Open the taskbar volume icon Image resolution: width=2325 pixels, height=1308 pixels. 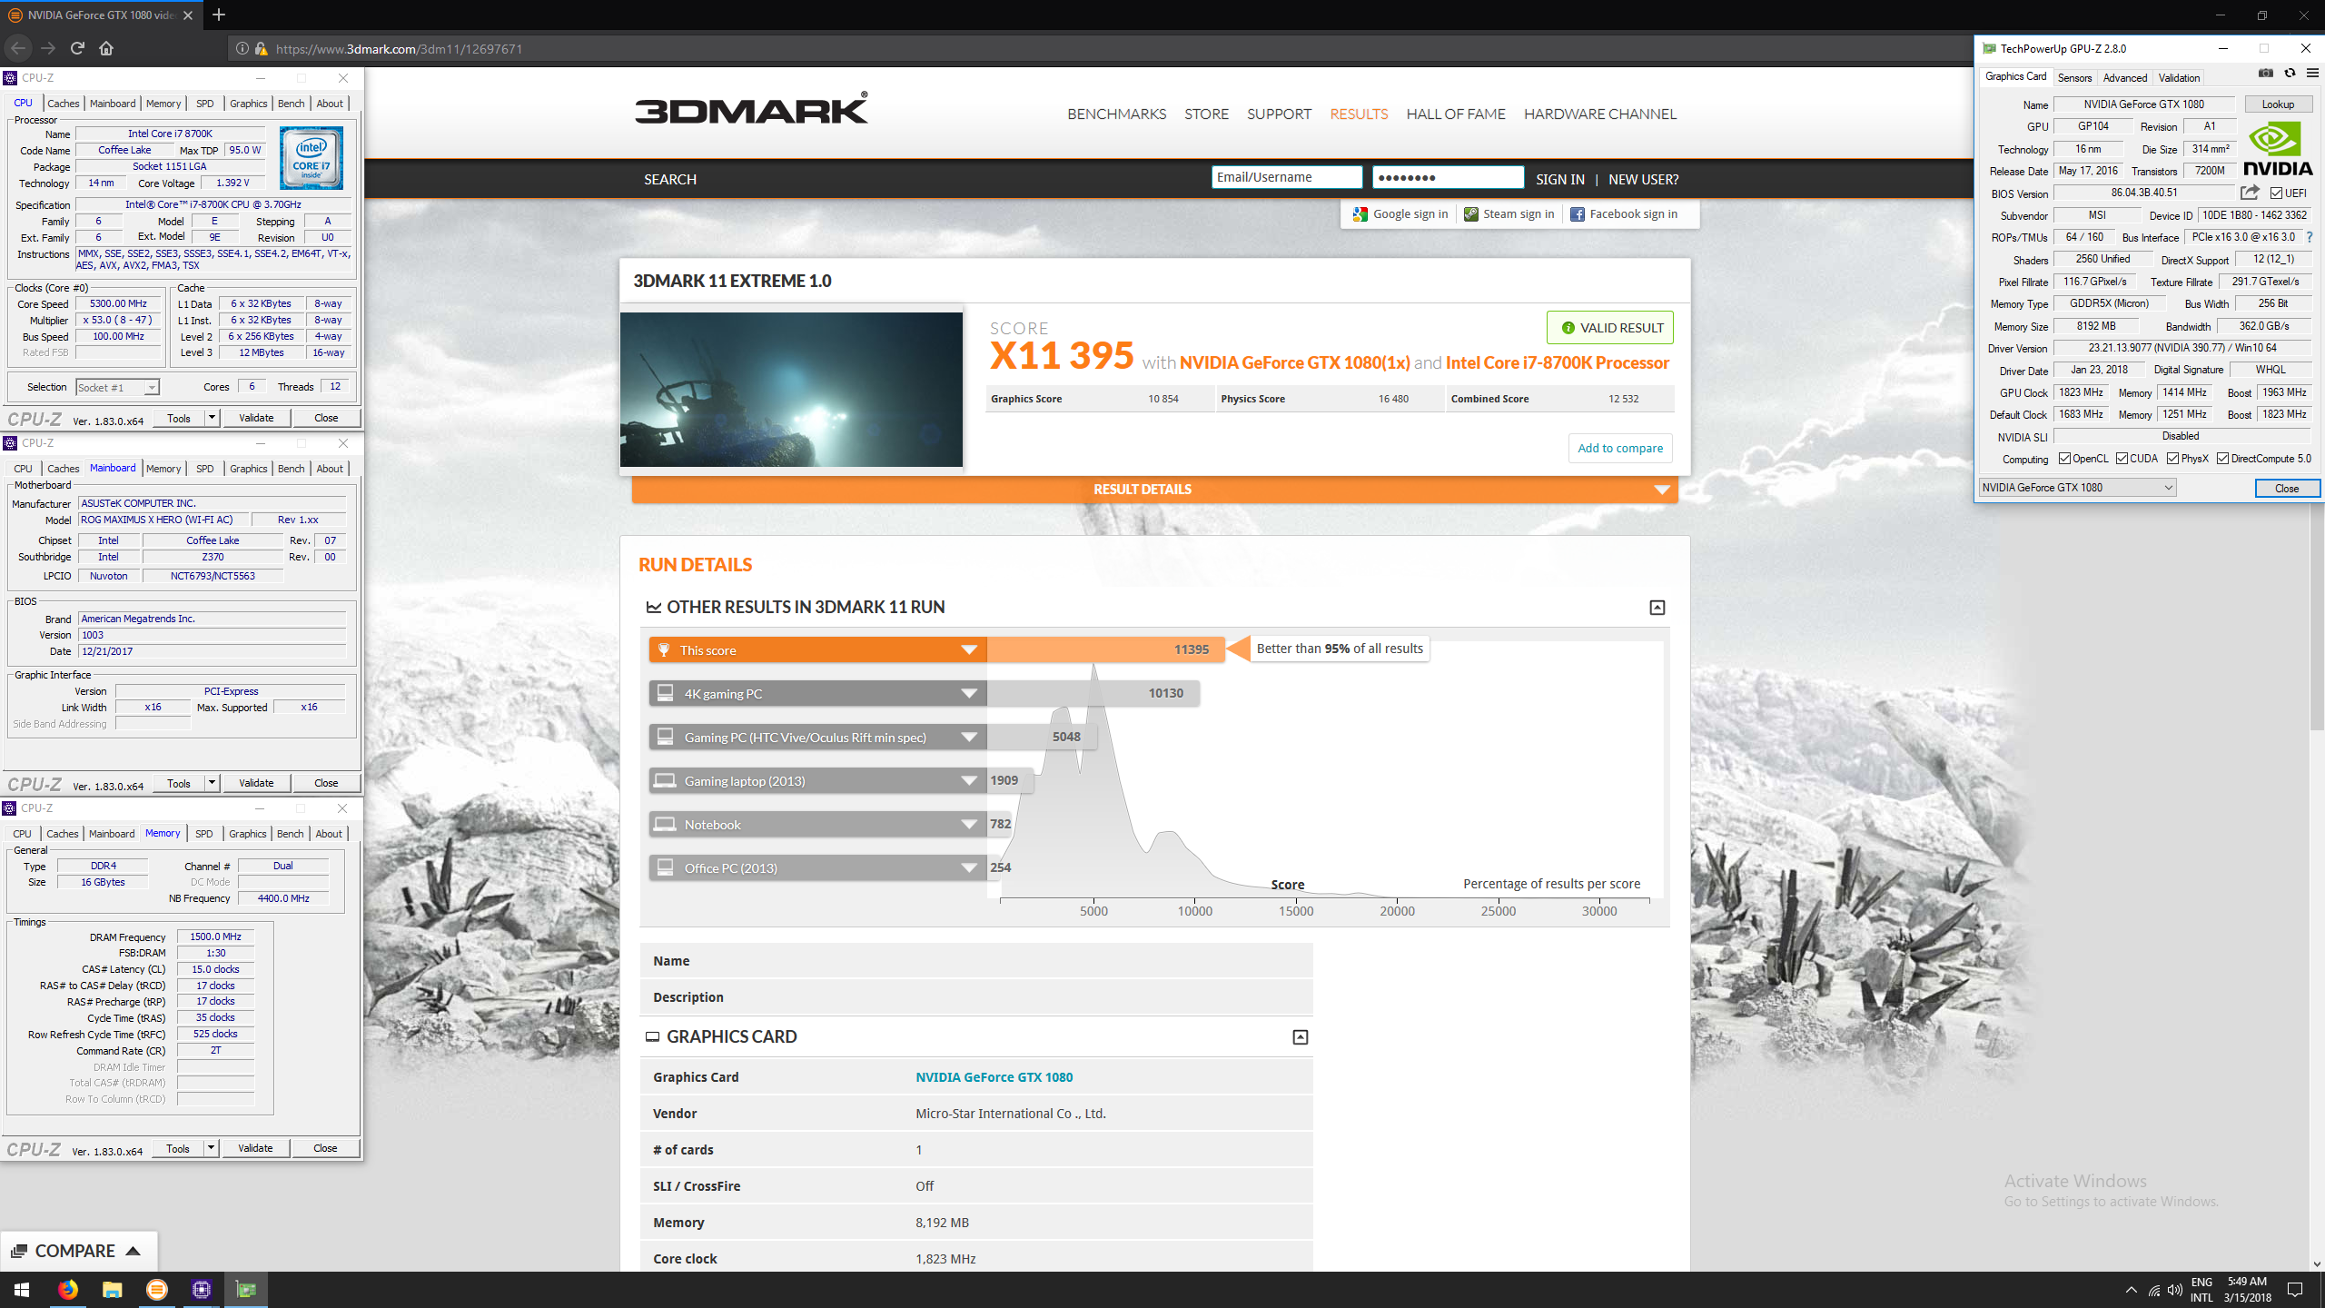click(2175, 1290)
